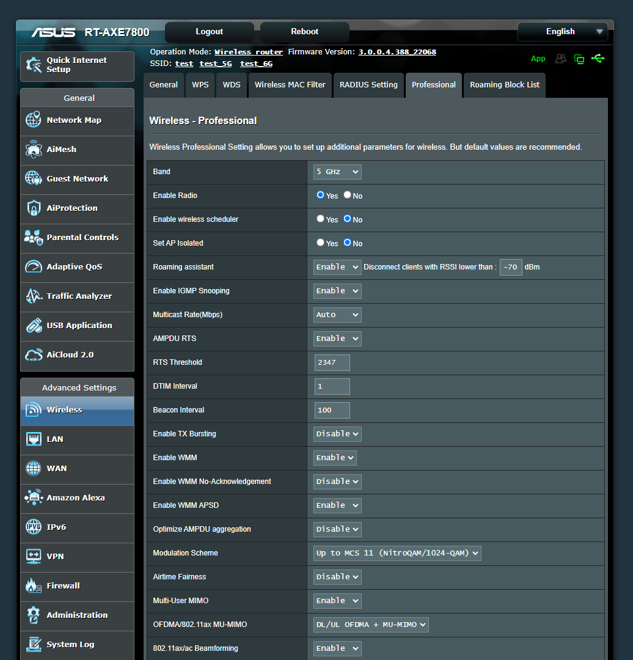Open OFDMA/802.11ax MU-MIMO dropdown
The width and height of the screenshot is (633, 660).
pyautogui.click(x=371, y=625)
